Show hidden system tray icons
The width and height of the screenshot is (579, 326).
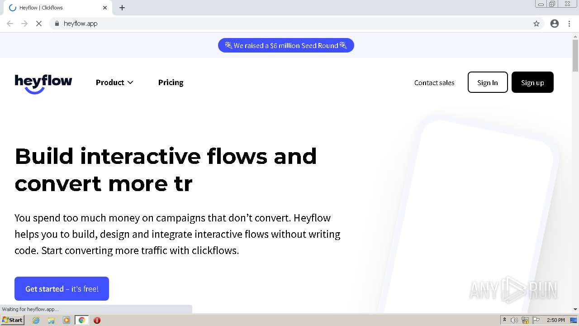[x=505, y=320]
